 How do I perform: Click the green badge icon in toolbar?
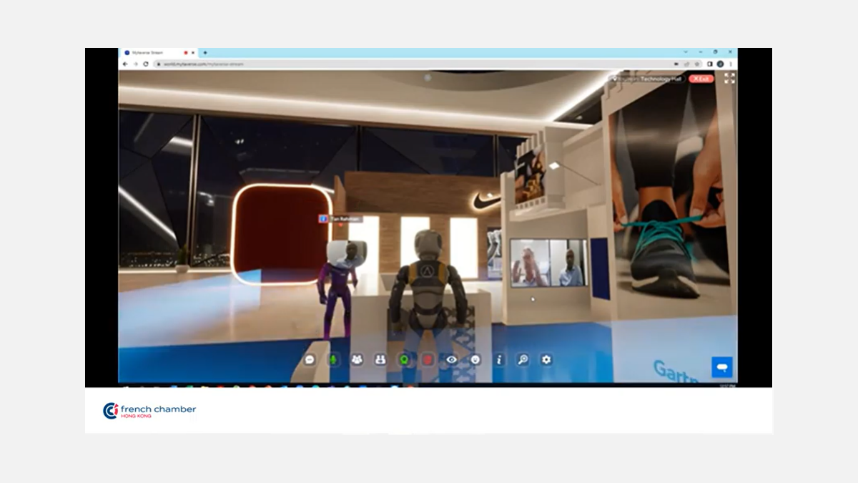pos(404,360)
